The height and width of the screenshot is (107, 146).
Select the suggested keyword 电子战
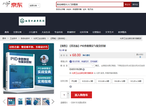[90, 9]
